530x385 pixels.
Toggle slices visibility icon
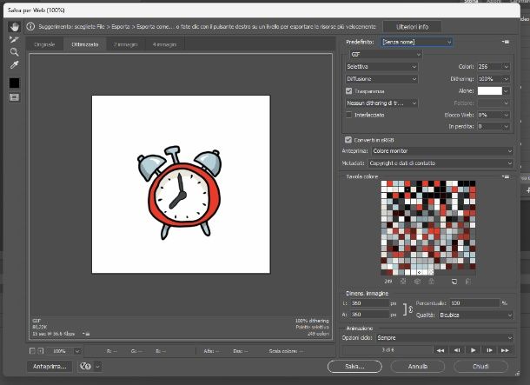coord(14,97)
